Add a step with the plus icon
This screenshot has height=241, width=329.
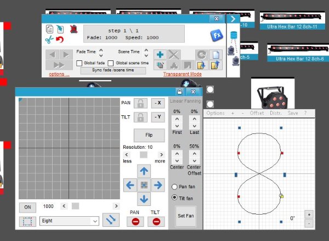tap(160, 54)
